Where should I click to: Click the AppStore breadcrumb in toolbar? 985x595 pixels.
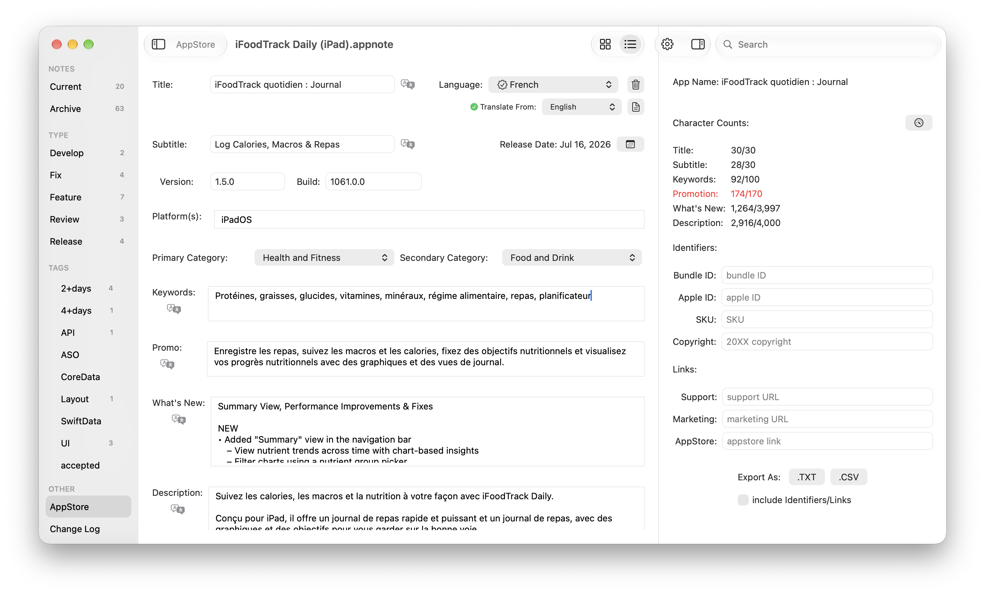tap(195, 44)
